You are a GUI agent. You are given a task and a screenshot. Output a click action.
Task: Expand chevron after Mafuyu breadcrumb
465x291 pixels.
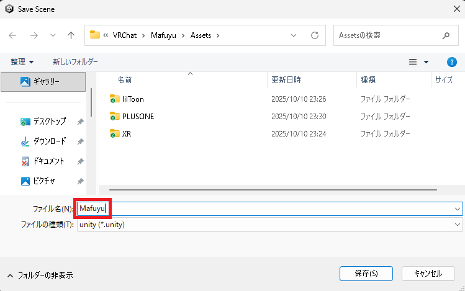[x=183, y=35]
